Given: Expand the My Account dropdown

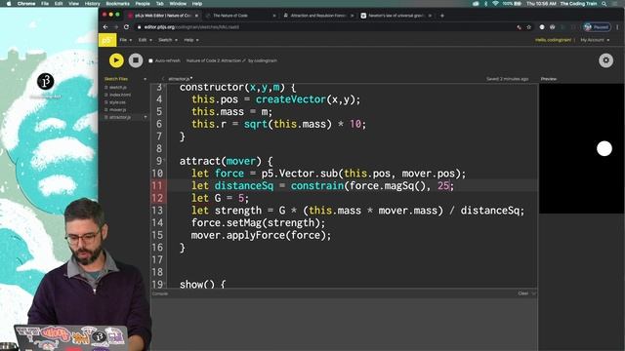Looking at the screenshot, I should tap(595, 40).
